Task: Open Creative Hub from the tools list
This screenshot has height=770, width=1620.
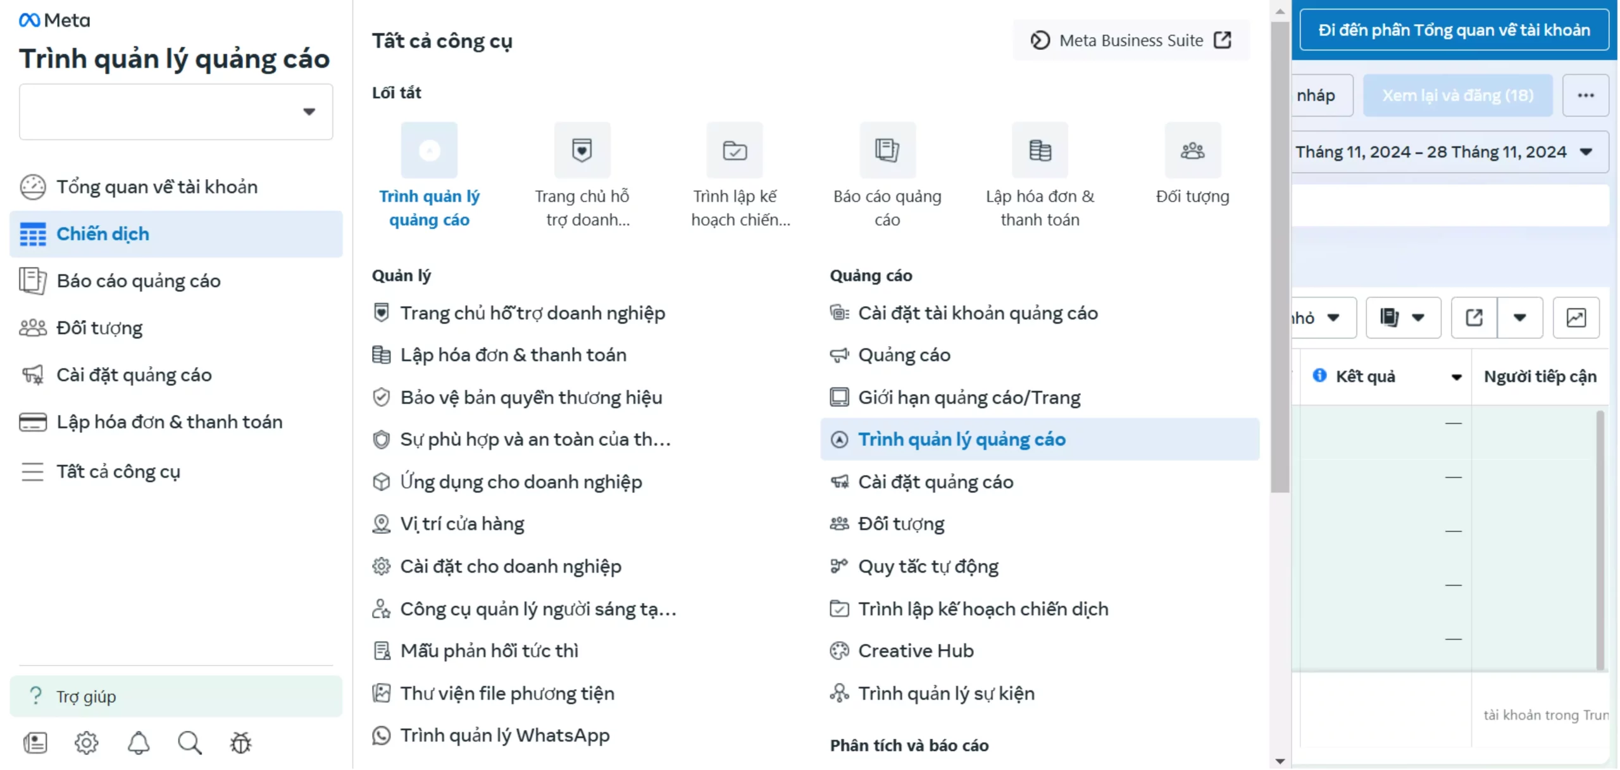Action: click(x=915, y=650)
